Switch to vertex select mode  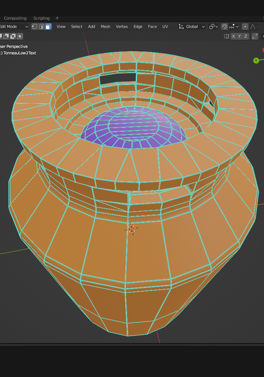tap(35, 27)
